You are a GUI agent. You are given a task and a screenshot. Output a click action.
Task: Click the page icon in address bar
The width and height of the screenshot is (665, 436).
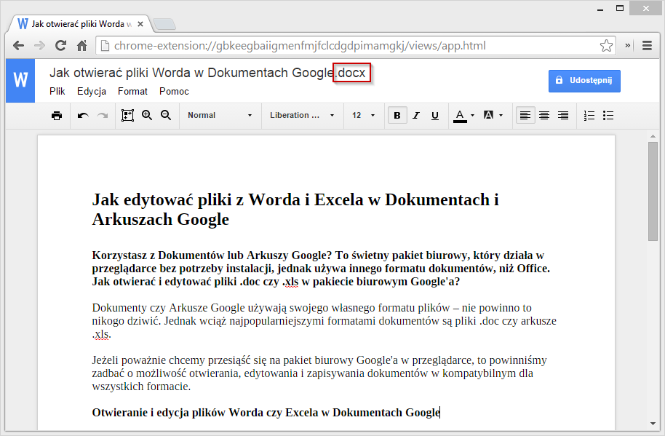(x=104, y=45)
